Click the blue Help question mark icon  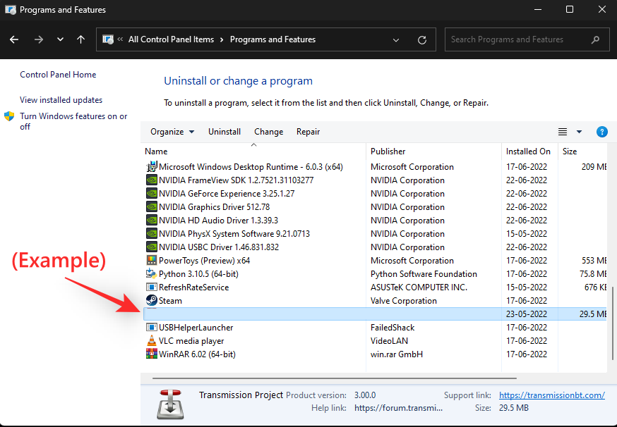click(x=601, y=132)
